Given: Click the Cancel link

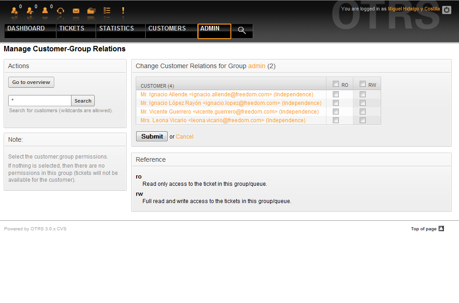Looking at the screenshot, I should coord(184,137).
